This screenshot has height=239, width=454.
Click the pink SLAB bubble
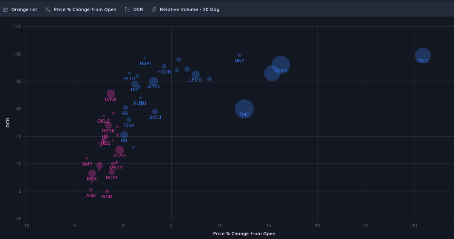click(119, 150)
